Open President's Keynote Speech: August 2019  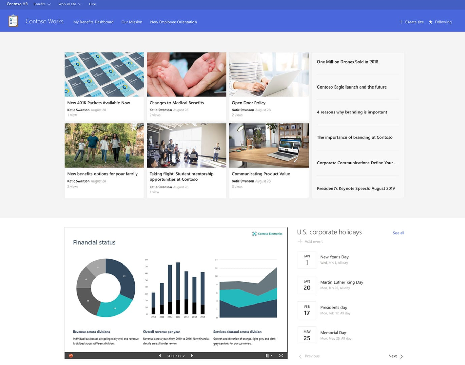(356, 188)
